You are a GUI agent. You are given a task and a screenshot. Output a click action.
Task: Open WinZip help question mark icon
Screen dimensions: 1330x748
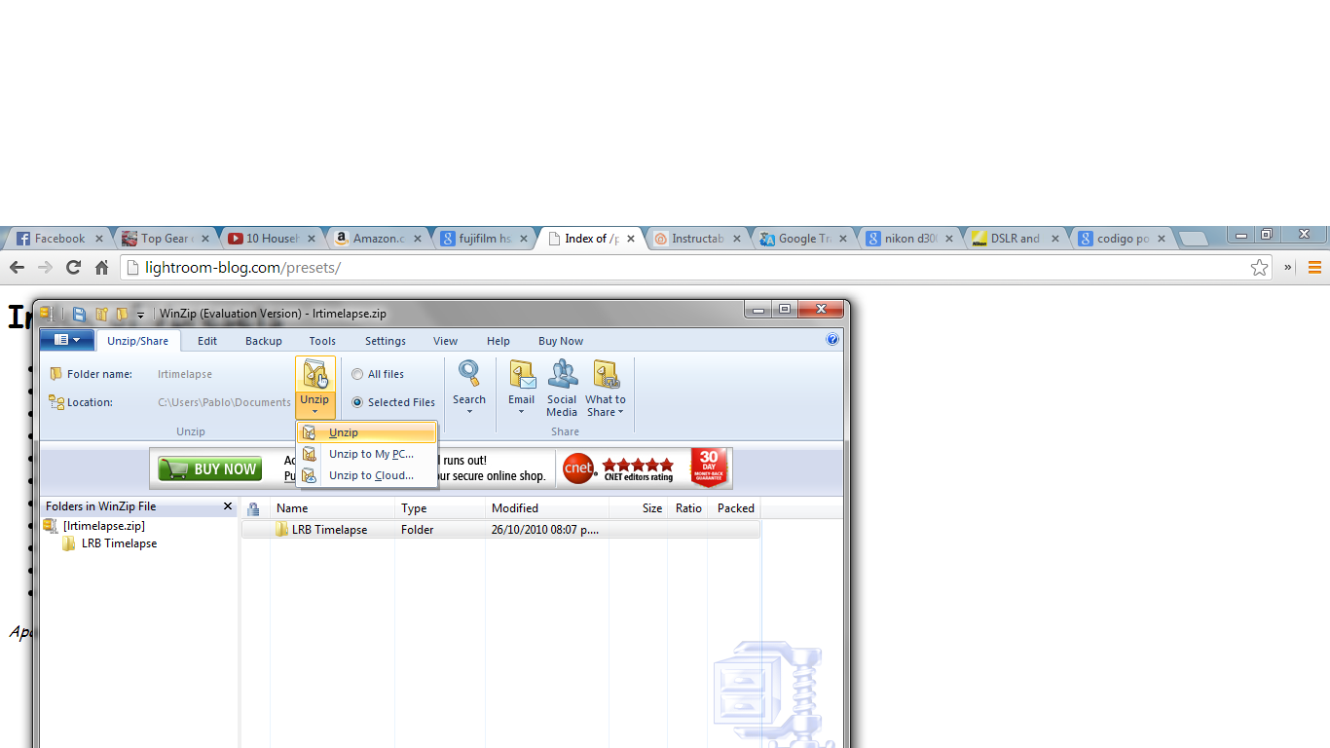(832, 340)
